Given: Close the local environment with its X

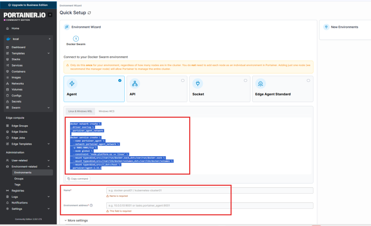Looking at the screenshot, I should (50, 39).
